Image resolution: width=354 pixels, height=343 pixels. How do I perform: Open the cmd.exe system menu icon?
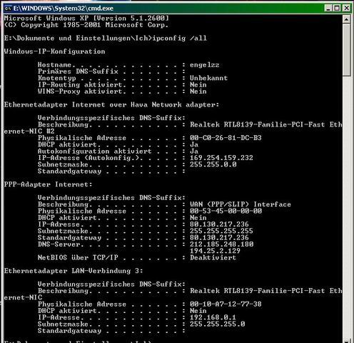(8, 9)
